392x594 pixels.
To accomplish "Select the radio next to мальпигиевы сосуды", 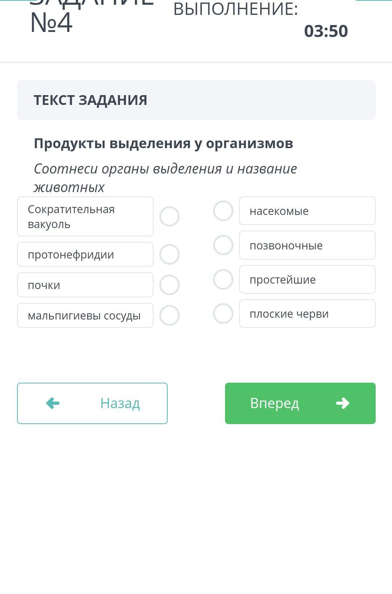I will pyautogui.click(x=170, y=316).
